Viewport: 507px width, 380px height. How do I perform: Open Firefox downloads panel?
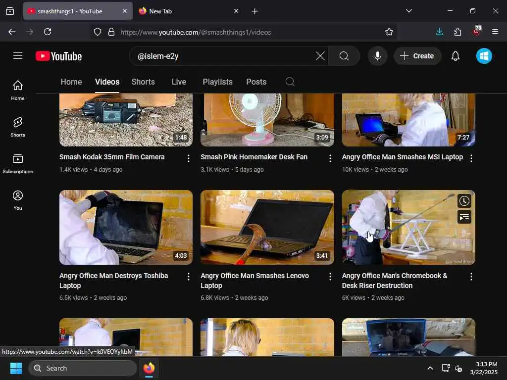pos(439,32)
